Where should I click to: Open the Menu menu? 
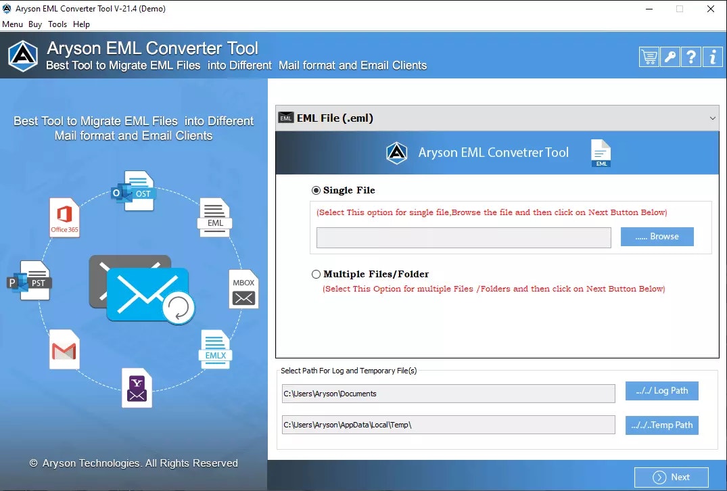[13, 24]
